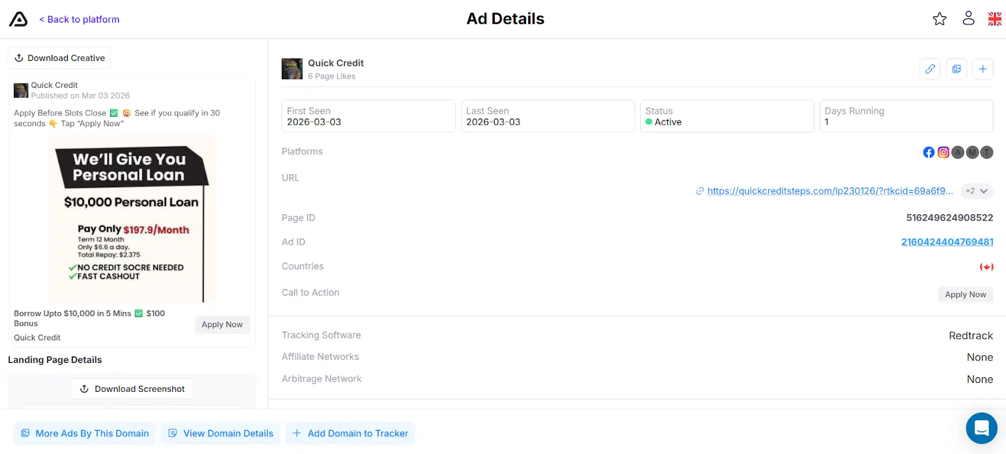Click More Ads By This Domain
Image resolution: width=1006 pixels, height=454 pixels.
pyautogui.click(x=85, y=433)
